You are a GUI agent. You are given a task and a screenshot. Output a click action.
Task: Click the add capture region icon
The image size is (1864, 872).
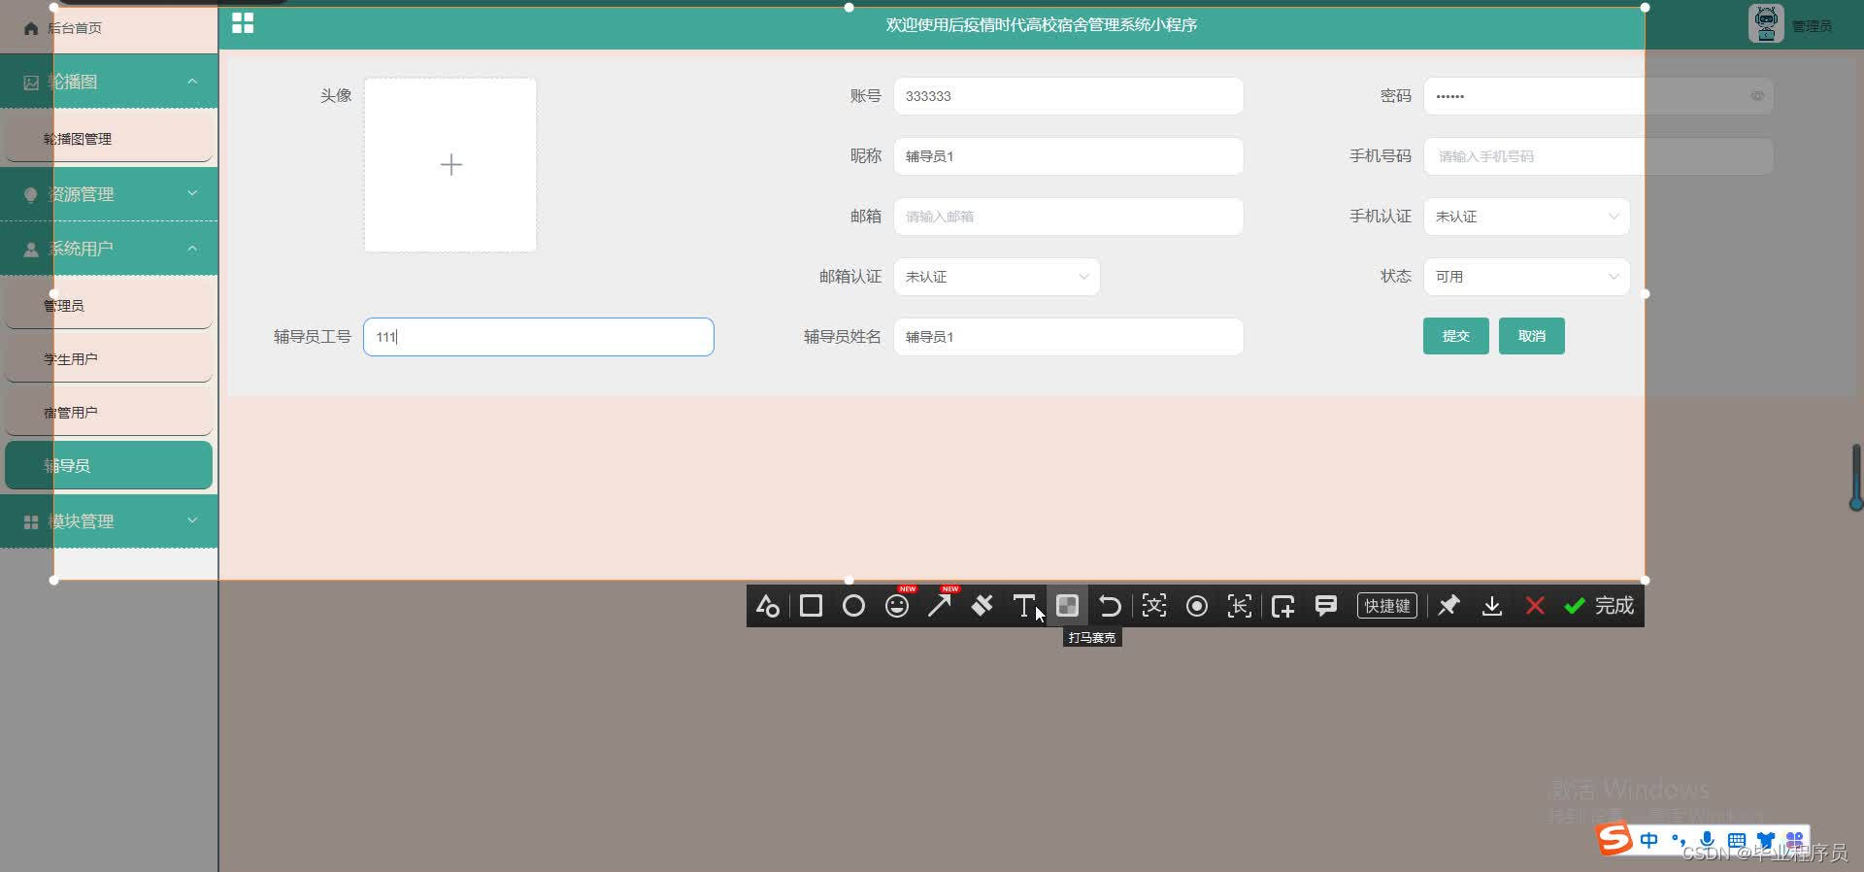tap(1282, 606)
